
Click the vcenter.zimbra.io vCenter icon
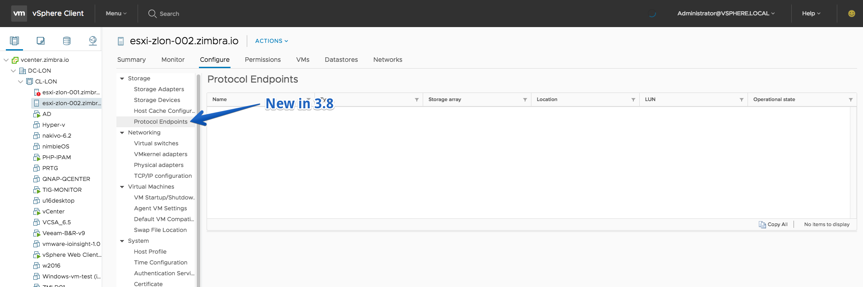[15, 60]
